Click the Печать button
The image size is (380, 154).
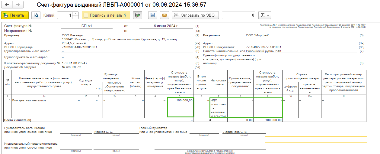coord(15,15)
